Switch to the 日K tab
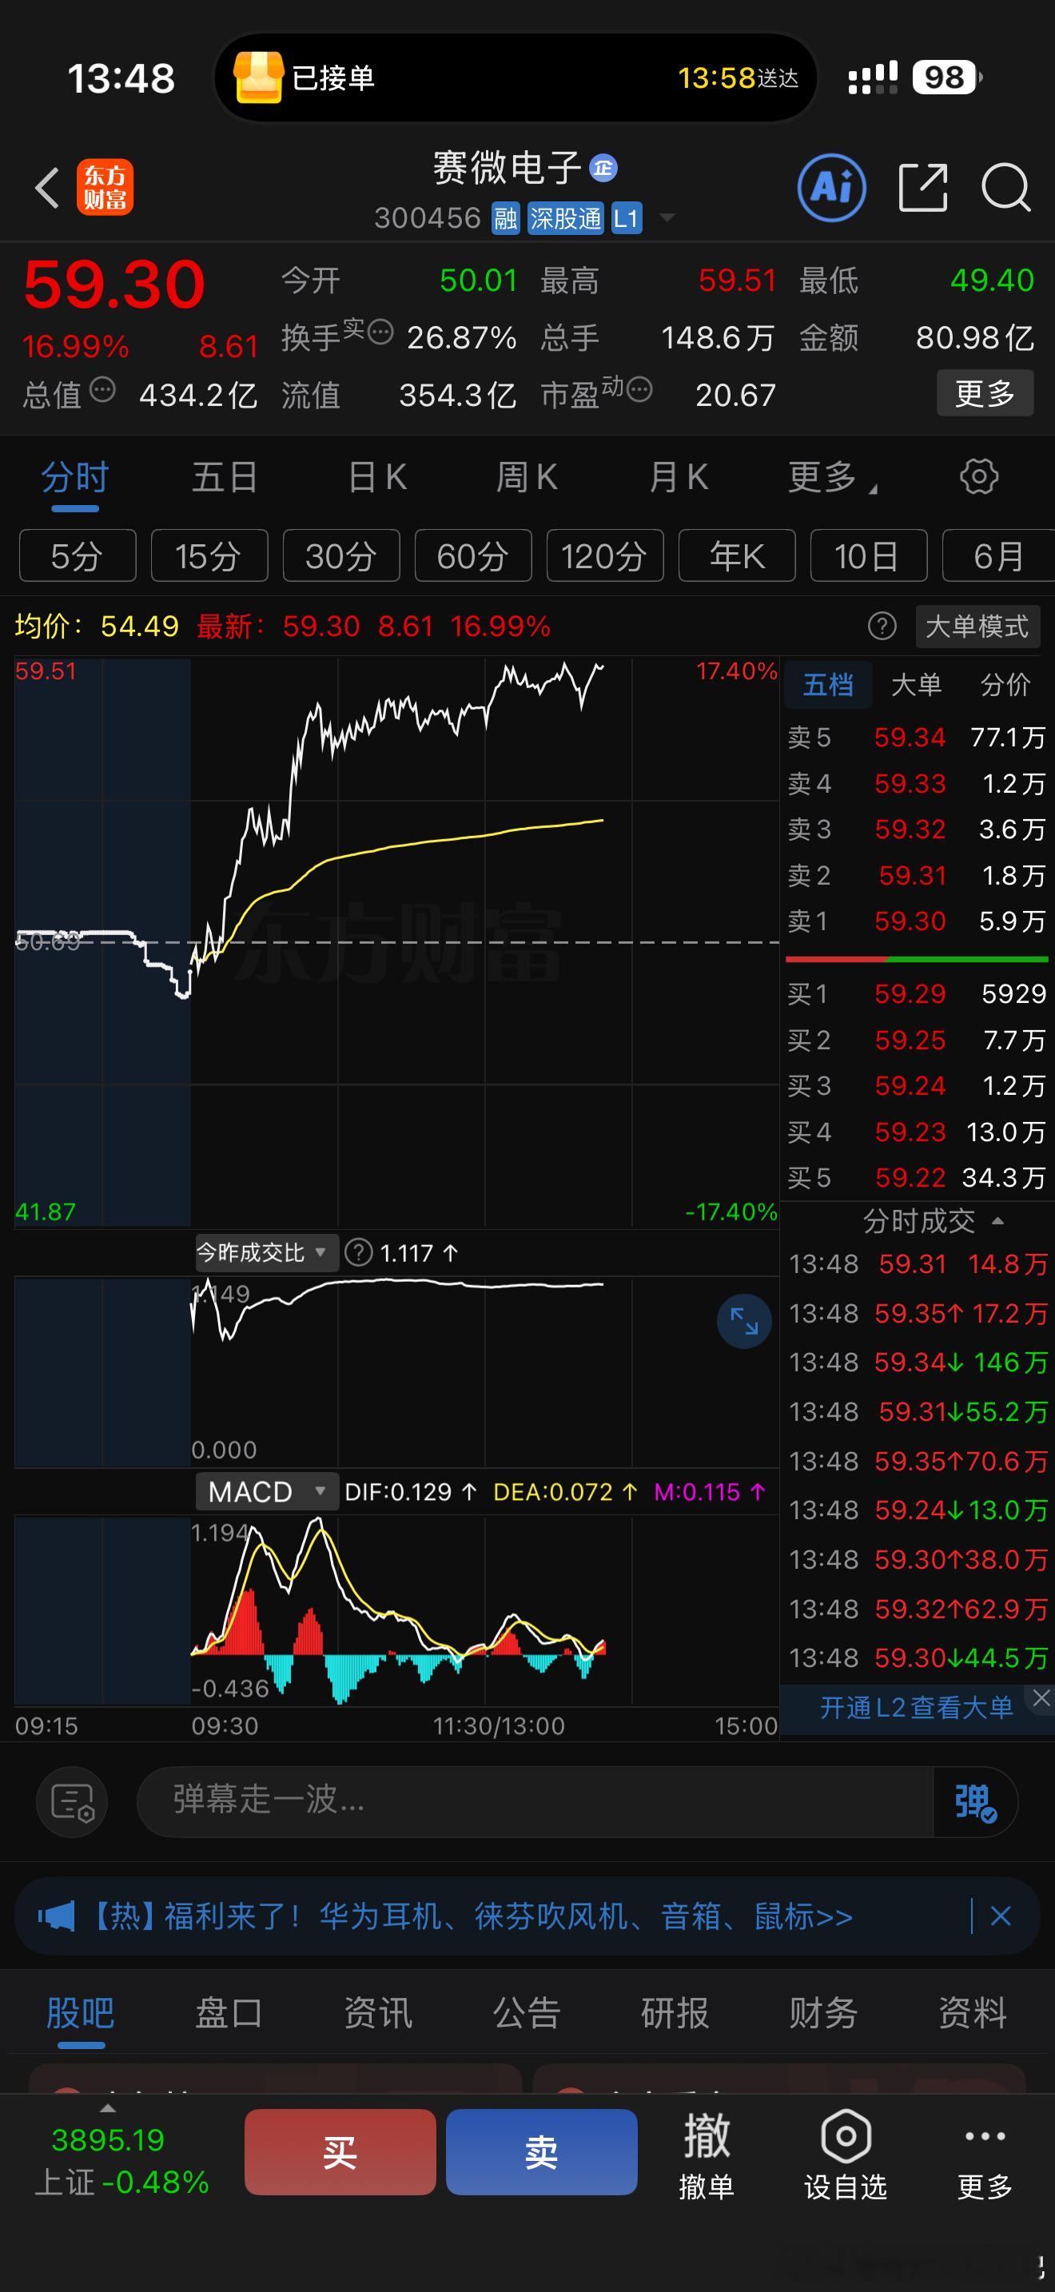This screenshot has height=2292, width=1055. click(x=377, y=477)
